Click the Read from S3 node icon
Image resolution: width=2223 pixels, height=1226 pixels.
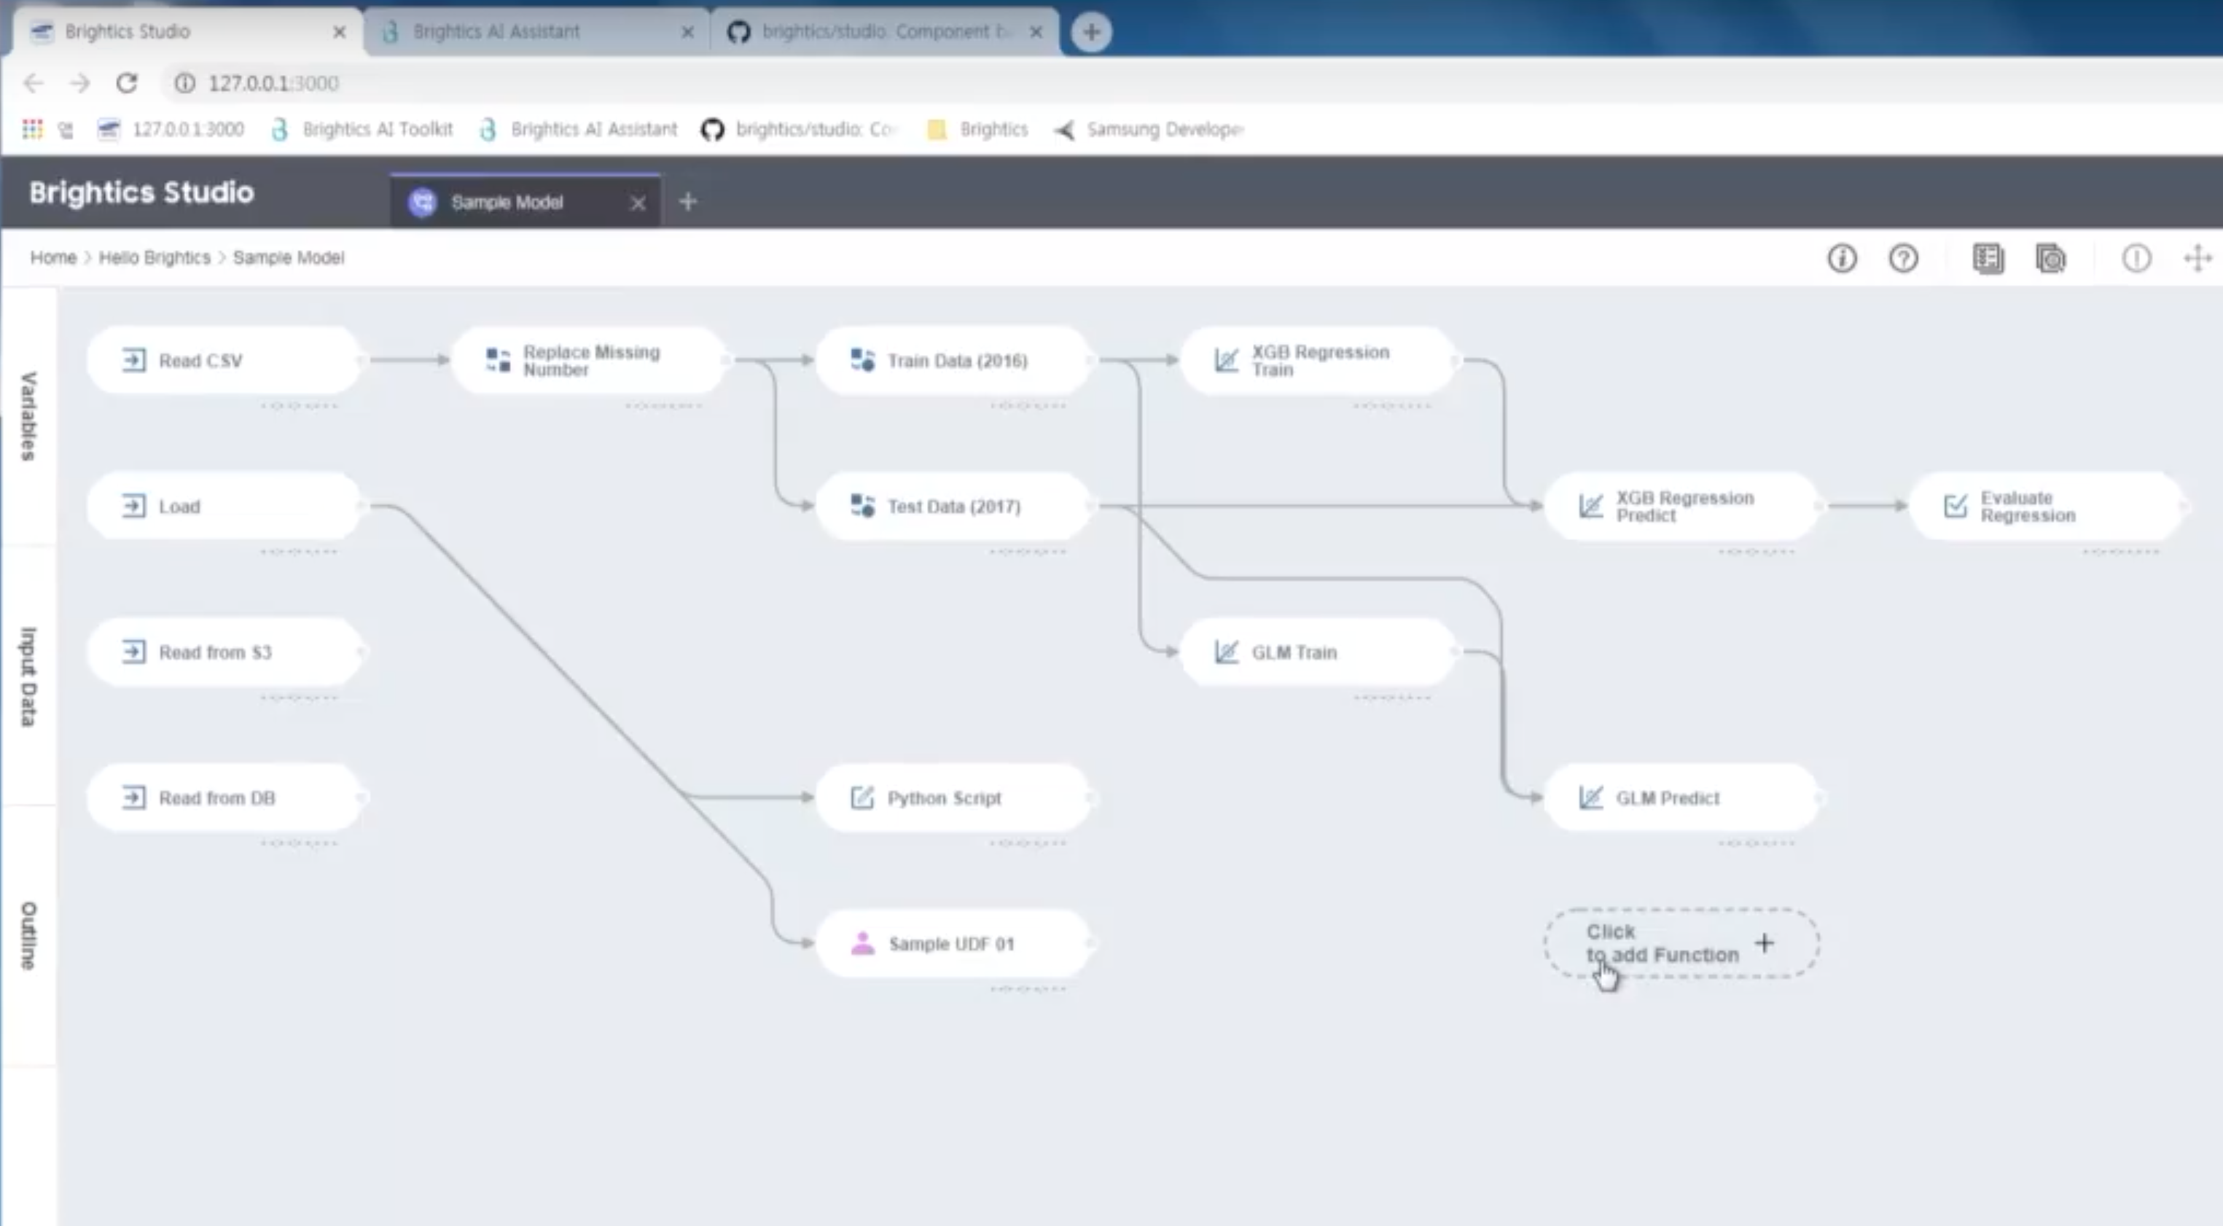[134, 652]
